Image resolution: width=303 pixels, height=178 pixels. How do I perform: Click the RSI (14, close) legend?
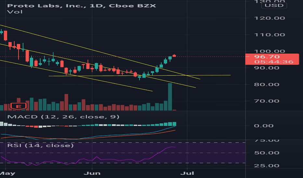[x=40, y=145]
